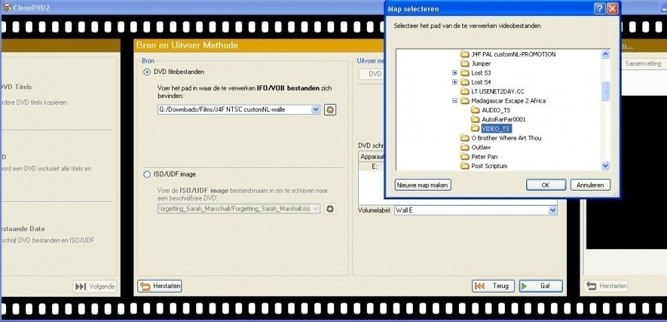Click the Annuleren button
The width and height of the screenshot is (667, 322).
590,185
